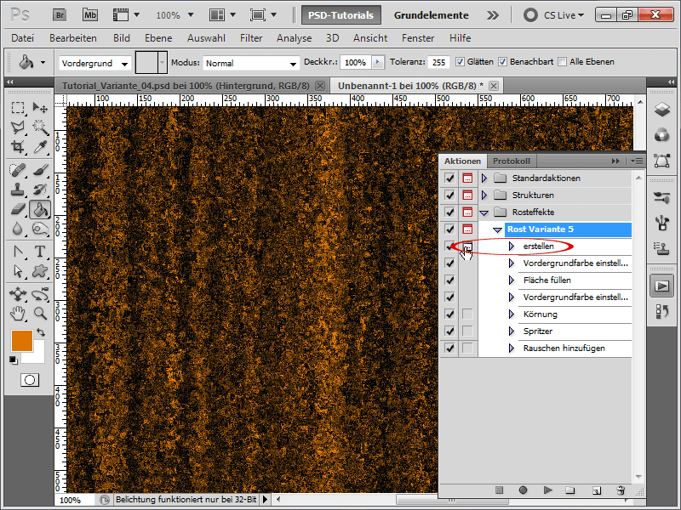Toggle the Glätten checkbox

(x=460, y=62)
